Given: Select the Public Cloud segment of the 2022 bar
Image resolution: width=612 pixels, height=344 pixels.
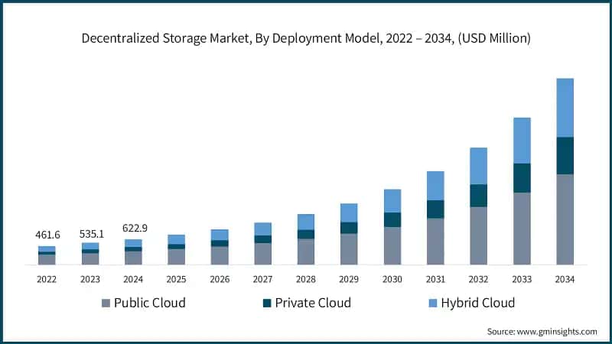Looking at the screenshot, I should click(x=47, y=260).
